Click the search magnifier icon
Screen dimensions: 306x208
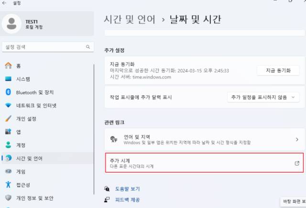coord(88,47)
